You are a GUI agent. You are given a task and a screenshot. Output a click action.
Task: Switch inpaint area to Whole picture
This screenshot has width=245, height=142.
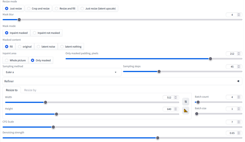coord(15,60)
